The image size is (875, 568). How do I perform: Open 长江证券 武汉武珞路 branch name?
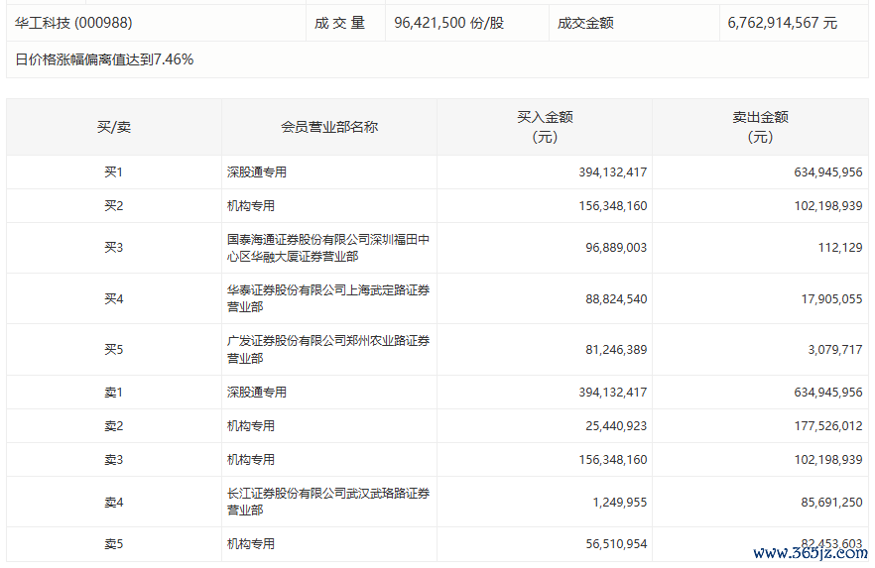327,502
